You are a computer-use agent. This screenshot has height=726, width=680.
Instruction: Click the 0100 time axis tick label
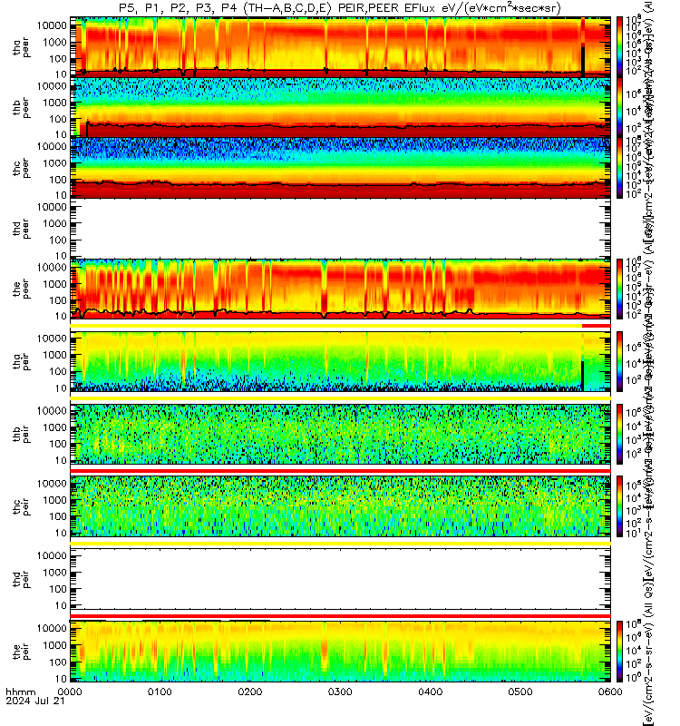click(160, 692)
